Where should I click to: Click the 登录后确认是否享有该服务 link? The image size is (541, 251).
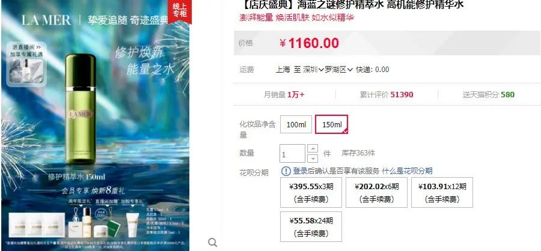336,171
